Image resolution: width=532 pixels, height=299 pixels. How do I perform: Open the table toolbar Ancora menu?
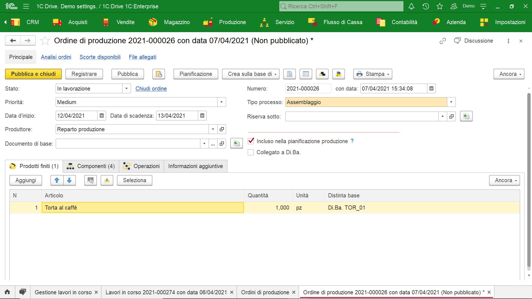point(505,180)
